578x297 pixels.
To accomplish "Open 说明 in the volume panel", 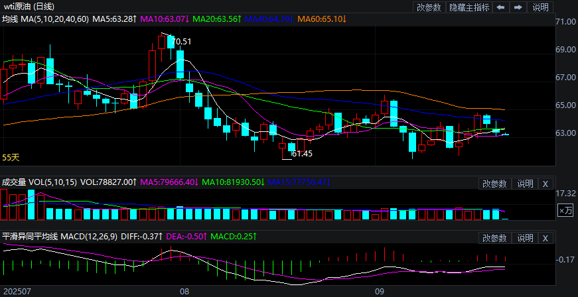I will pyautogui.click(x=525, y=184).
